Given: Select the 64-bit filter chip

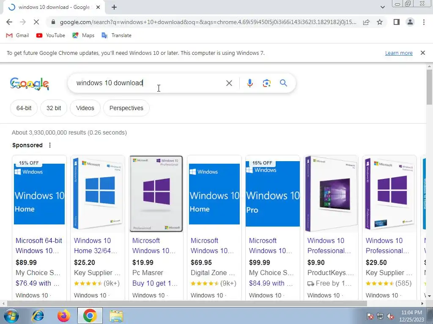Looking at the screenshot, I should 24,108.
